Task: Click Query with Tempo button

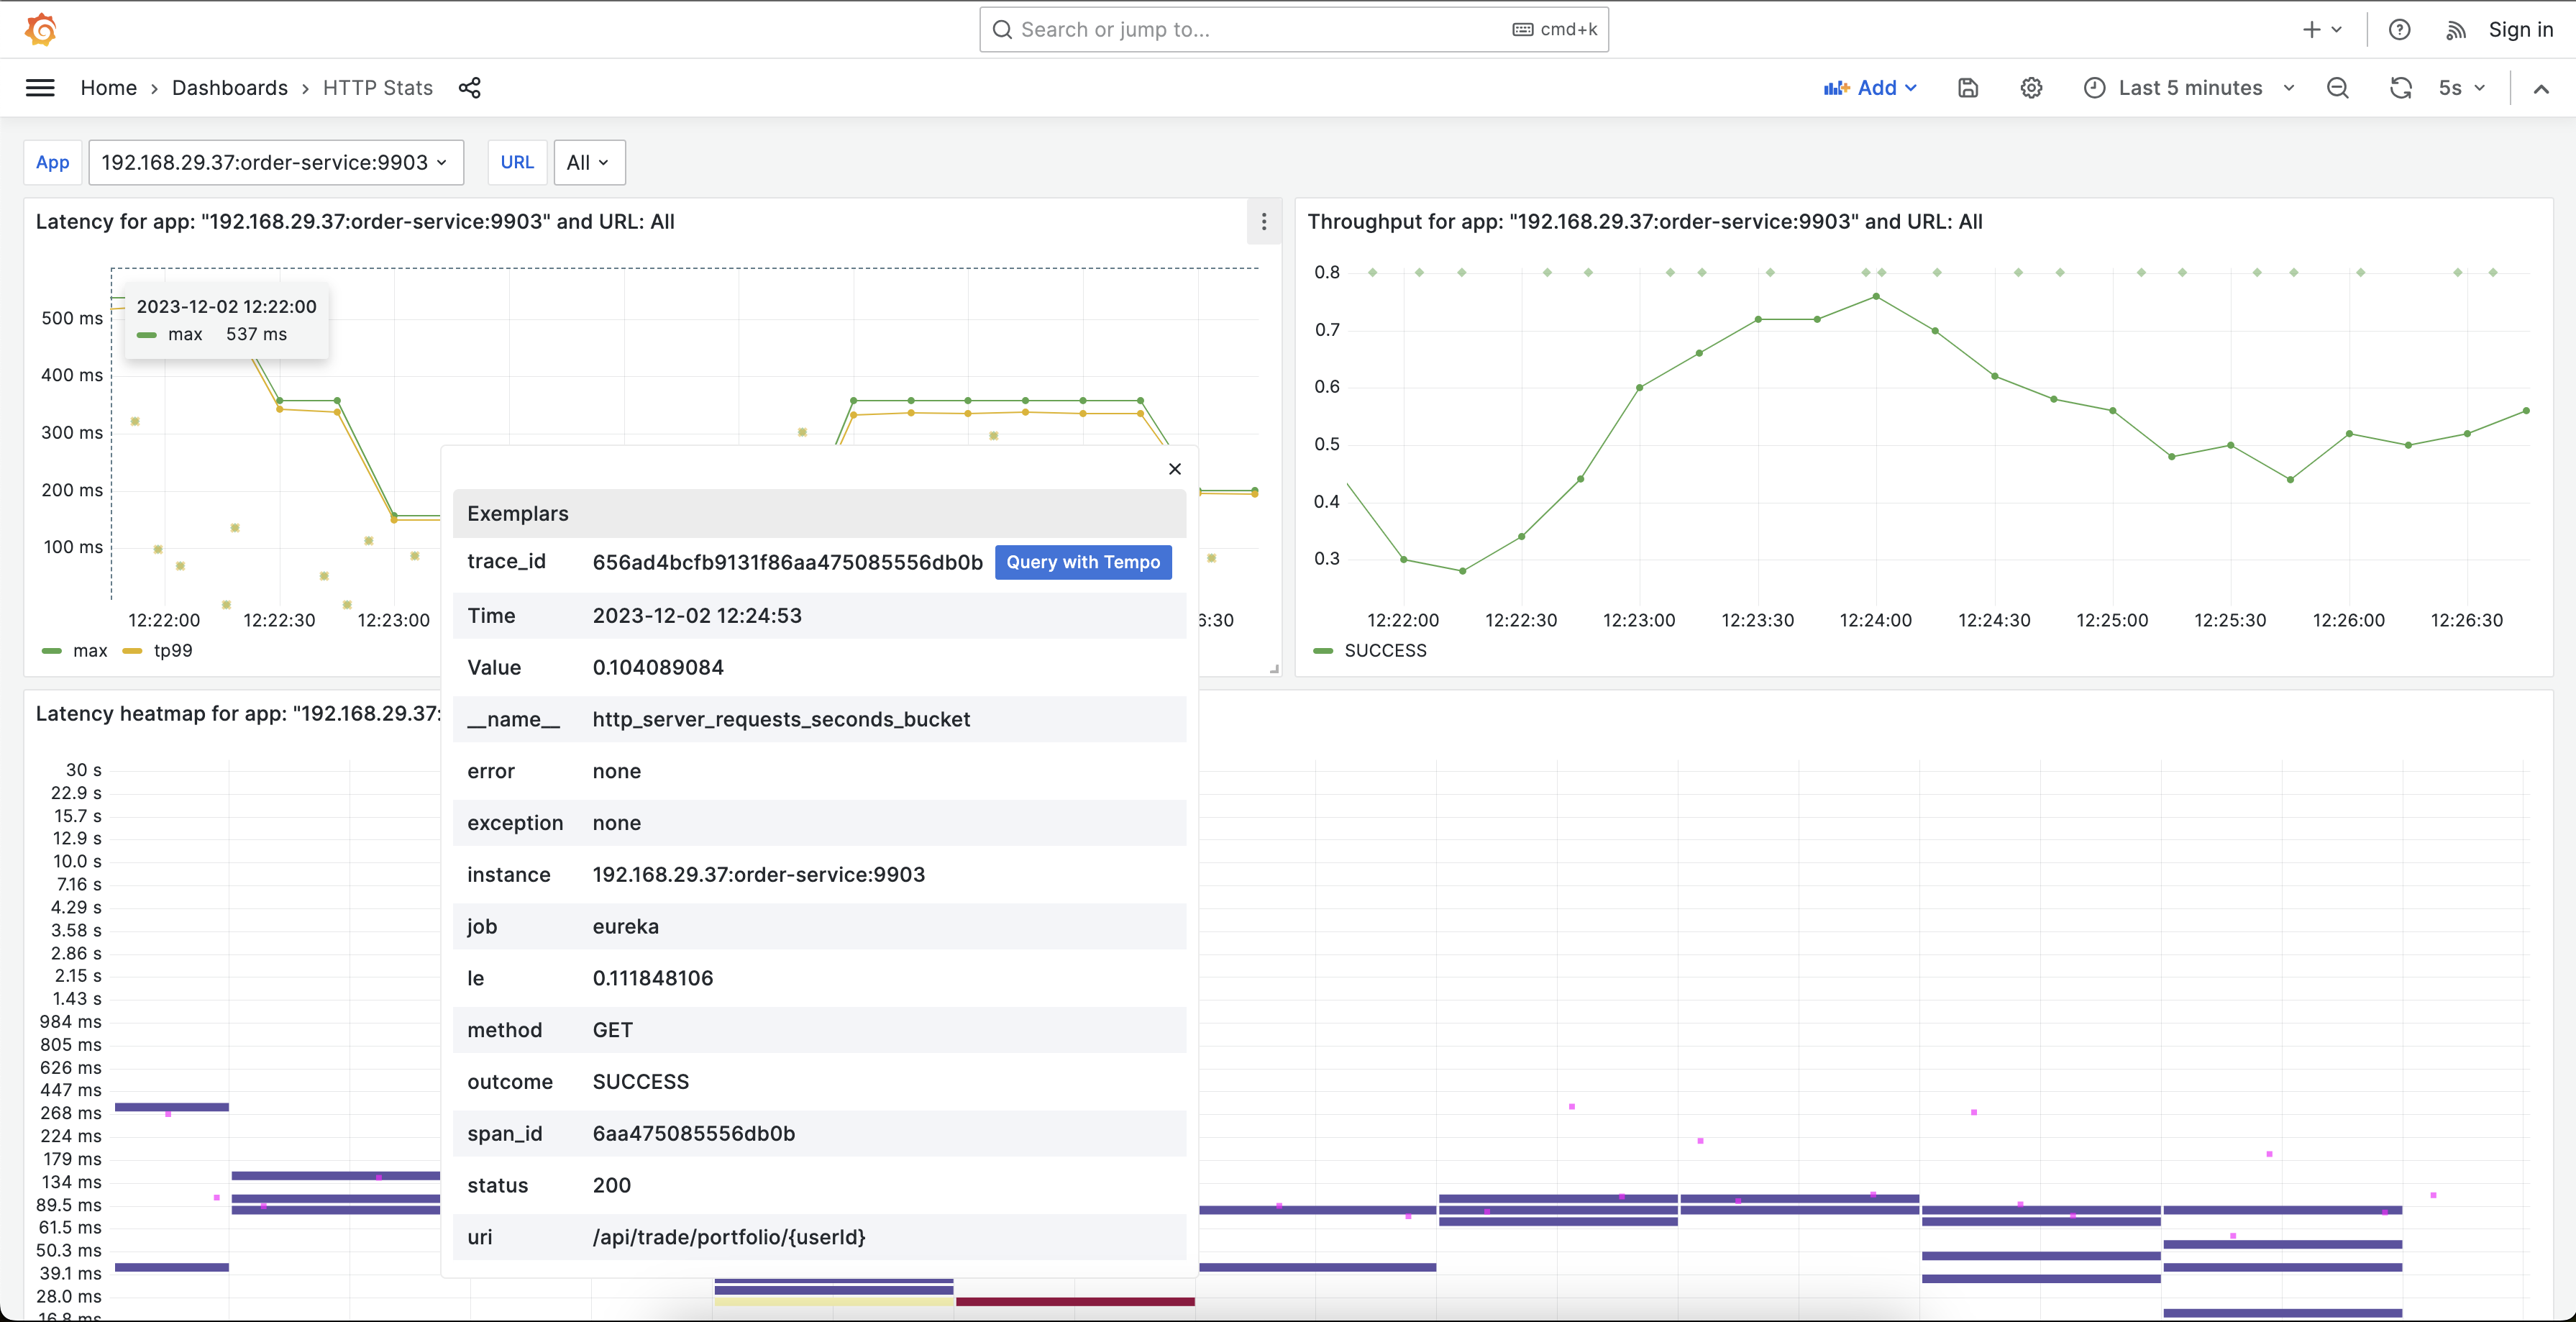Action: [x=1082, y=562]
